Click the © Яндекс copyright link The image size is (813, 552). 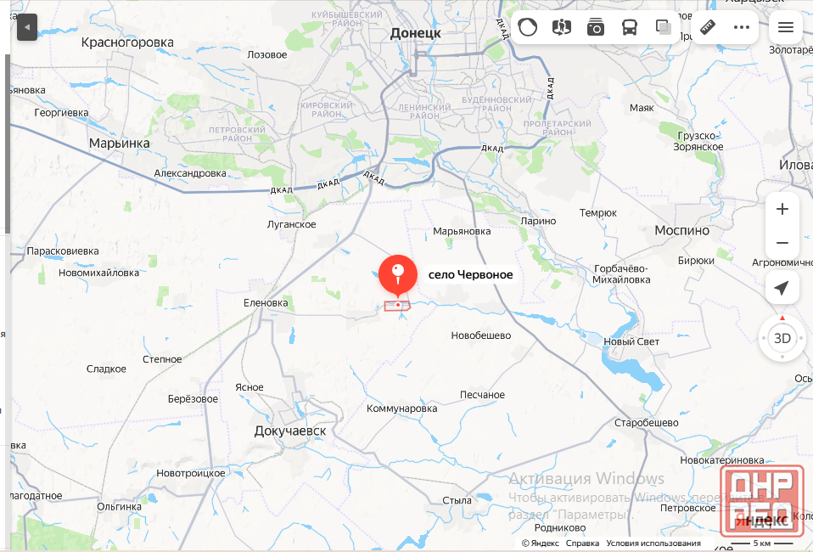tap(541, 544)
